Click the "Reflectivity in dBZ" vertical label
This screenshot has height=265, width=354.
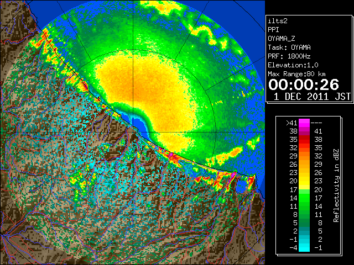[x=336, y=185]
